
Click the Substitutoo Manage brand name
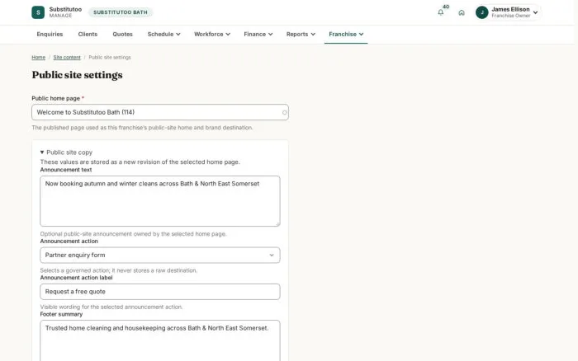(x=65, y=12)
